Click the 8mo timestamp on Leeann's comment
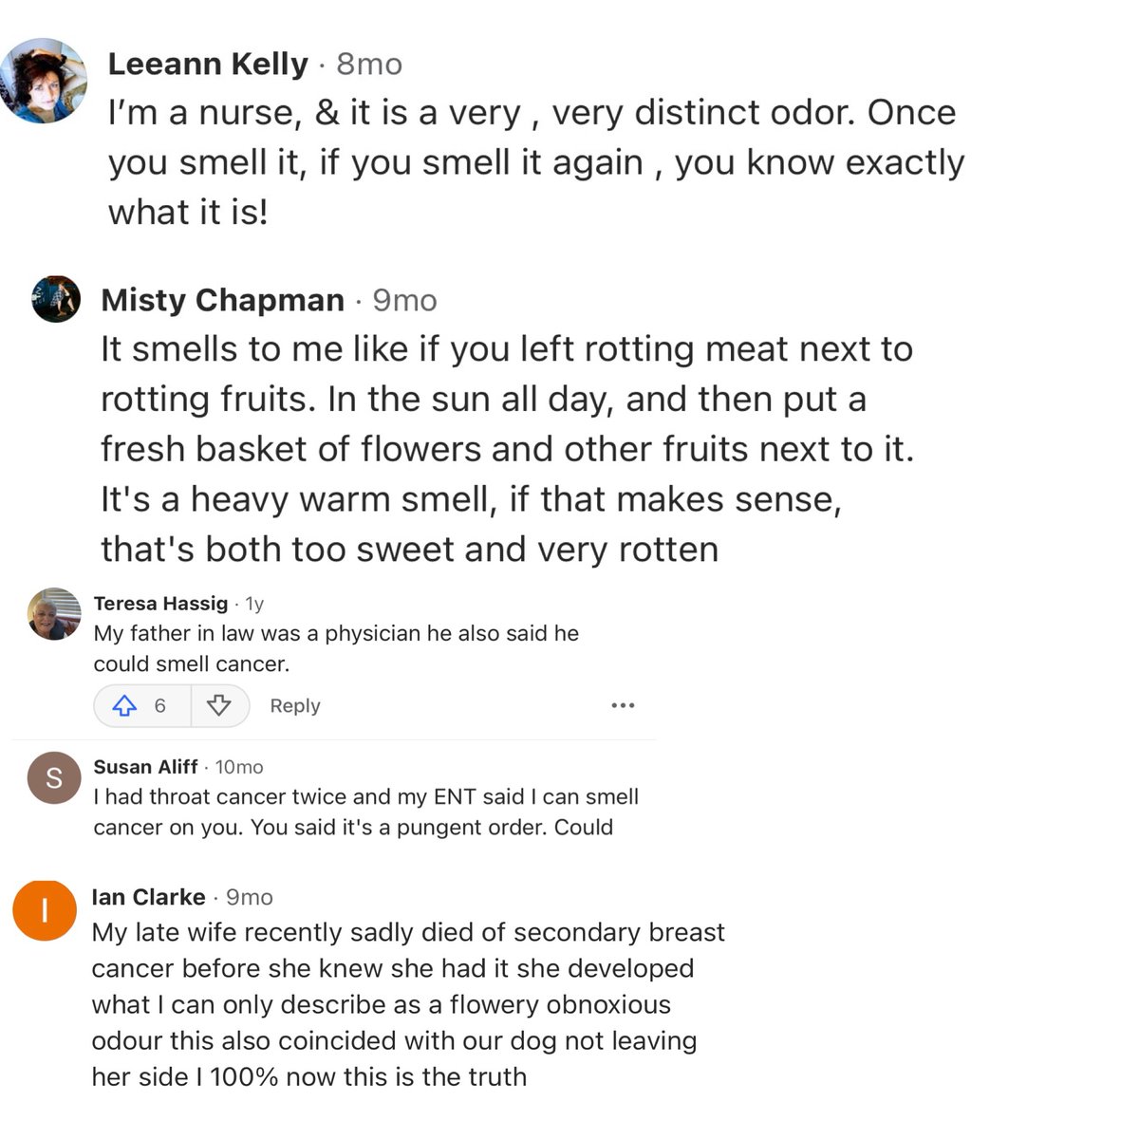 pyautogui.click(x=369, y=64)
